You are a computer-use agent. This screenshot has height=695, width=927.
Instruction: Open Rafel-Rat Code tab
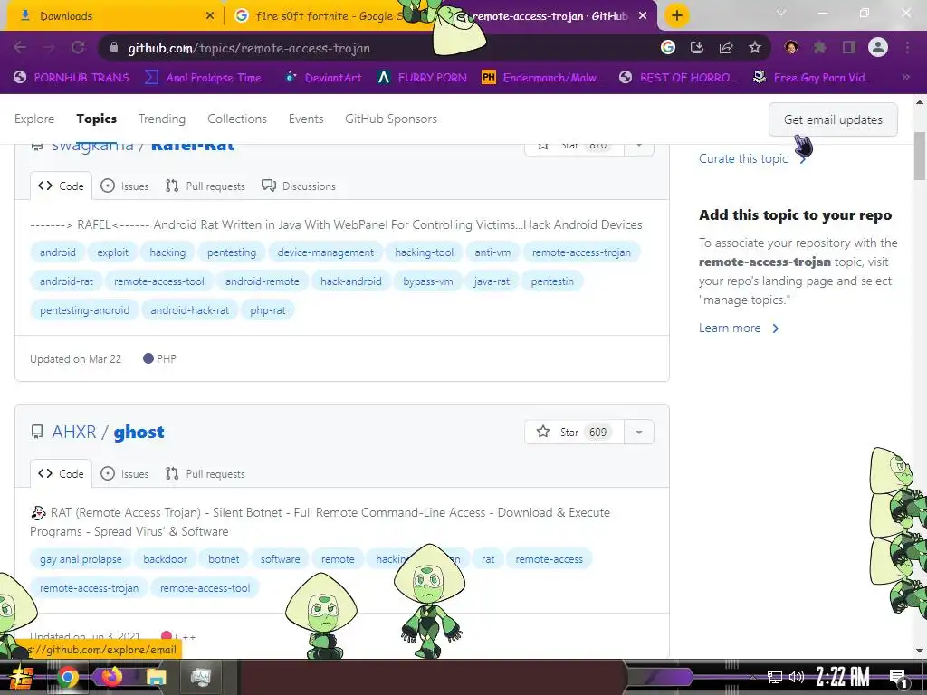click(x=61, y=186)
